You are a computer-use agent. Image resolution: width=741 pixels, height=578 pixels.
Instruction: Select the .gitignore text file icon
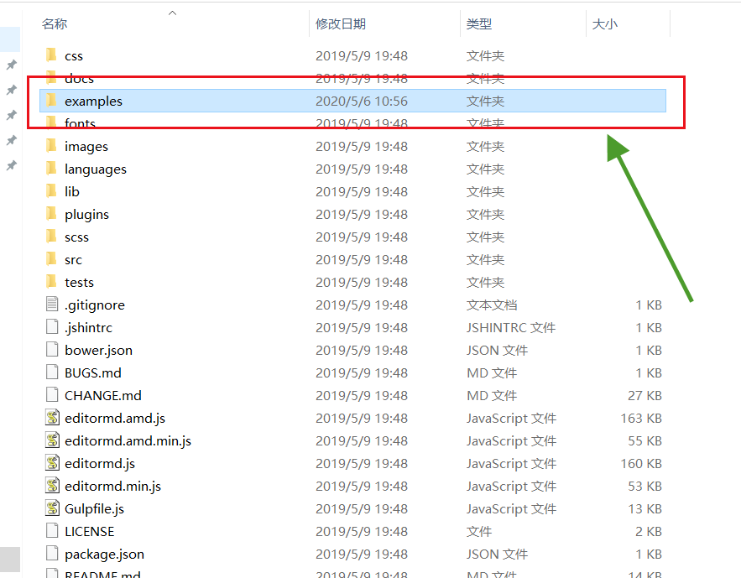pyautogui.click(x=52, y=305)
